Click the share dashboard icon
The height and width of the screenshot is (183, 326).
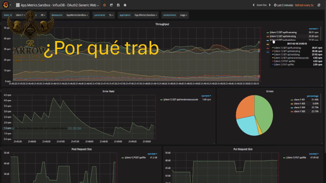pyautogui.click(x=111, y=5)
